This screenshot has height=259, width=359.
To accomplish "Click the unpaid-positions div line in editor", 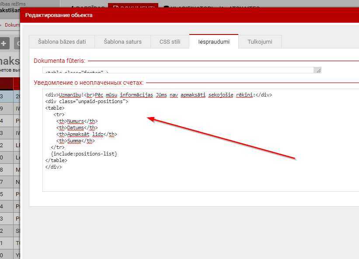I will (86, 101).
